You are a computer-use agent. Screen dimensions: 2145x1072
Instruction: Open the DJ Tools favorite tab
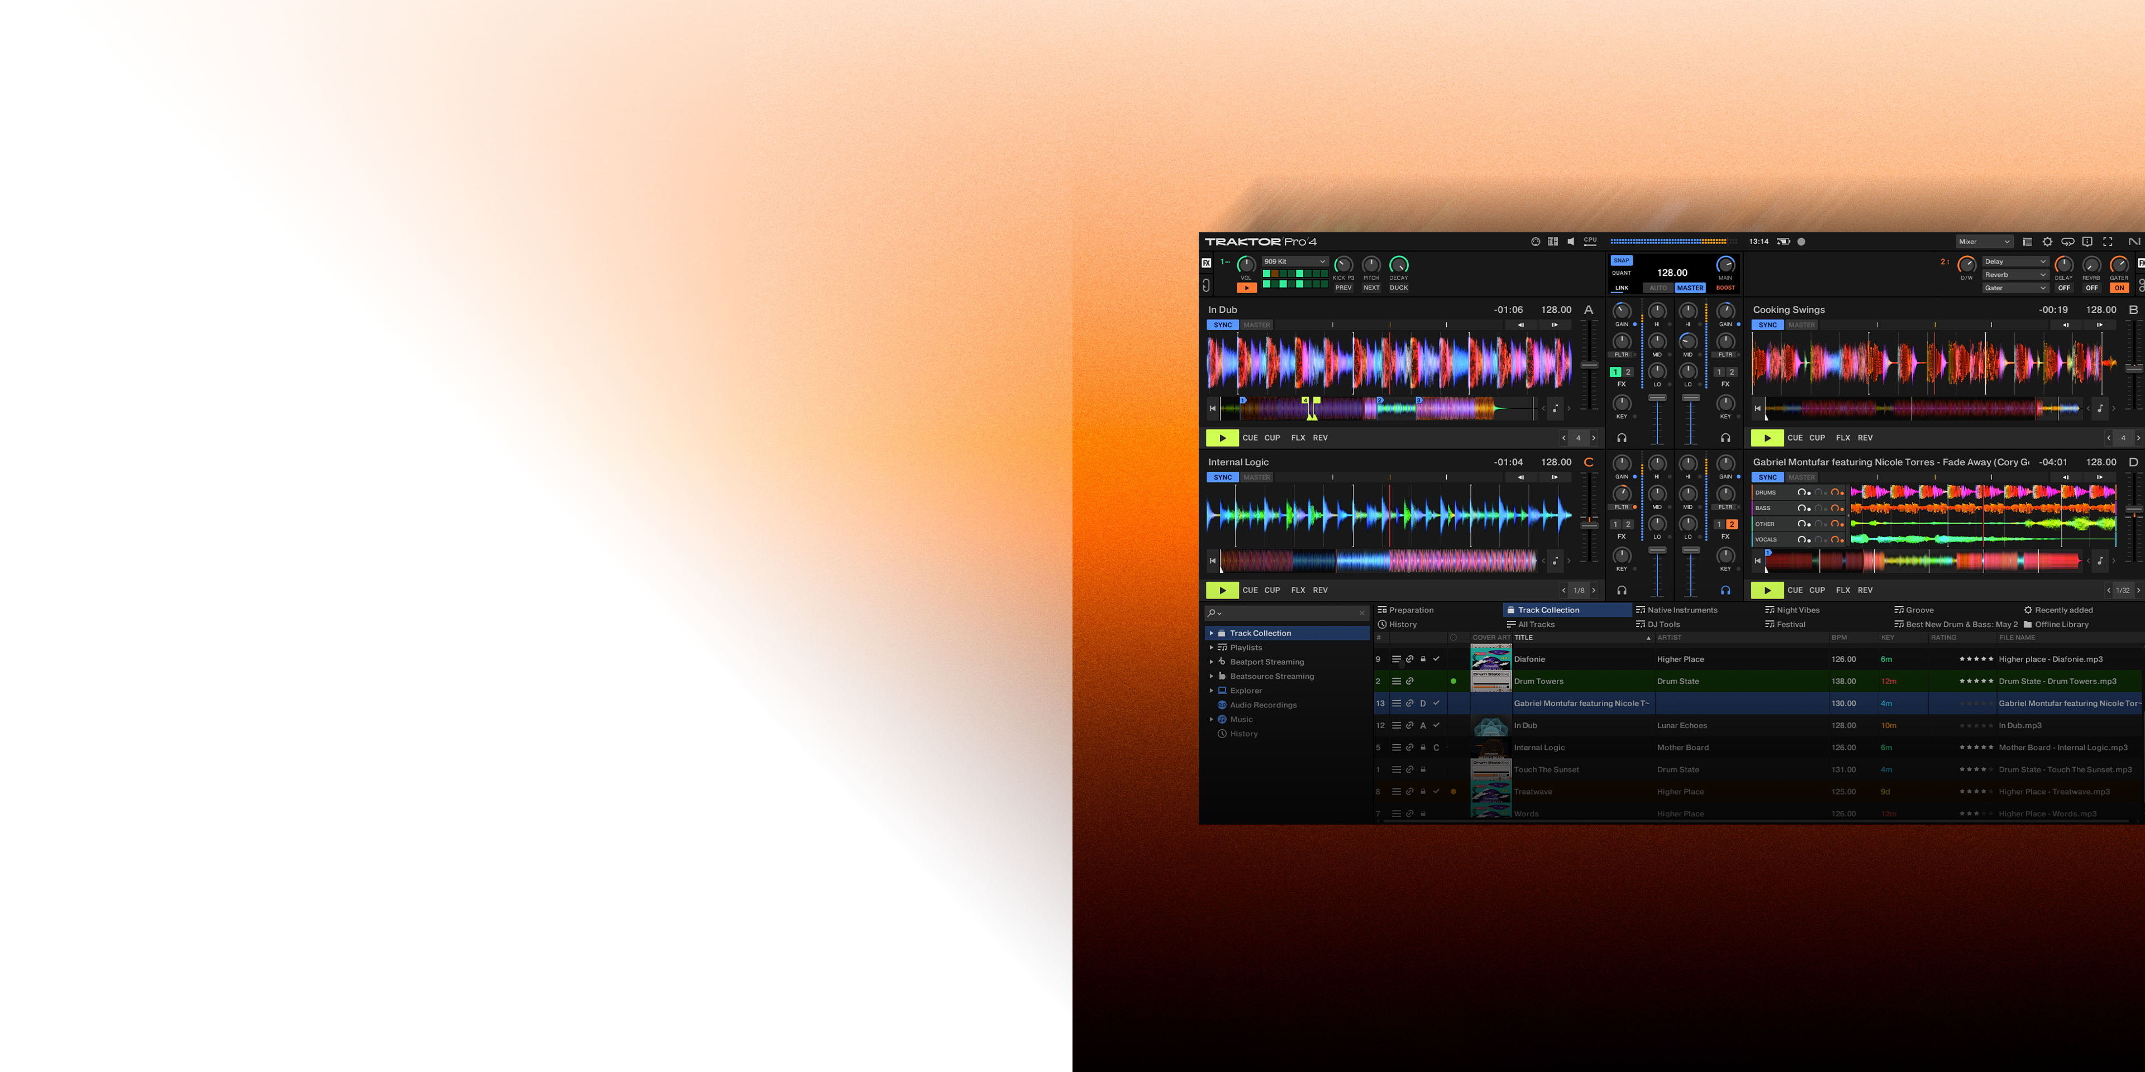click(1658, 624)
